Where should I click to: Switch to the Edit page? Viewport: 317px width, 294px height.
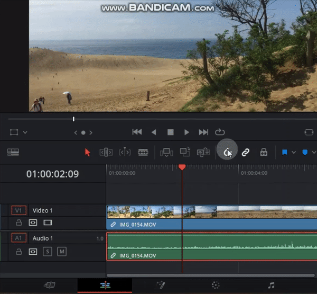click(105, 286)
